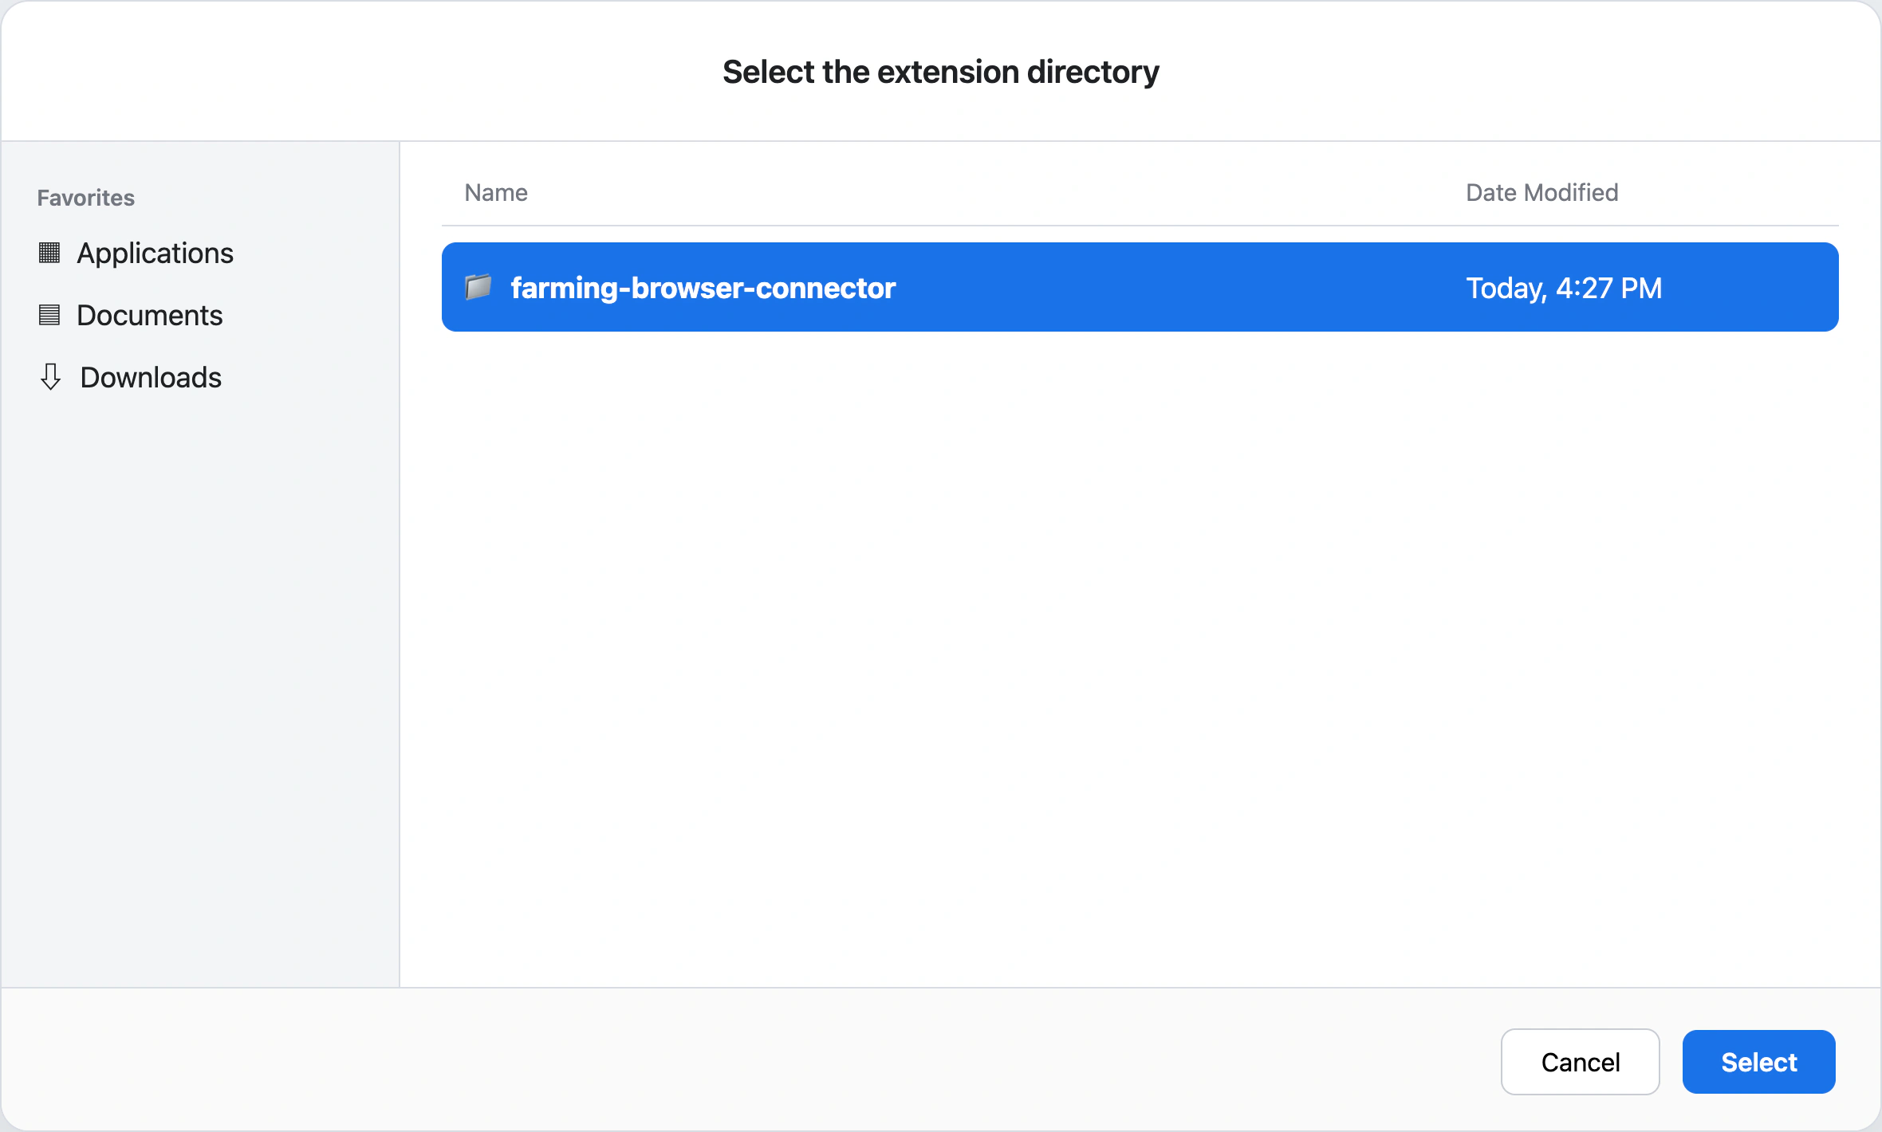Sort by the Date Modified column header
The image size is (1882, 1132).
pyautogui.click(x=1541, y=192)
